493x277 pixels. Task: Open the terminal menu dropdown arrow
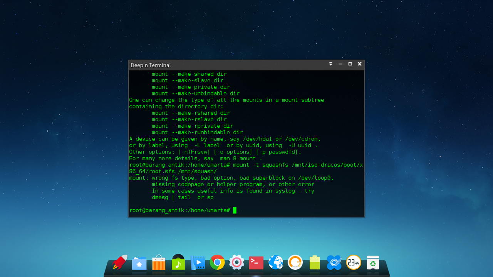[x=330, y=64]
